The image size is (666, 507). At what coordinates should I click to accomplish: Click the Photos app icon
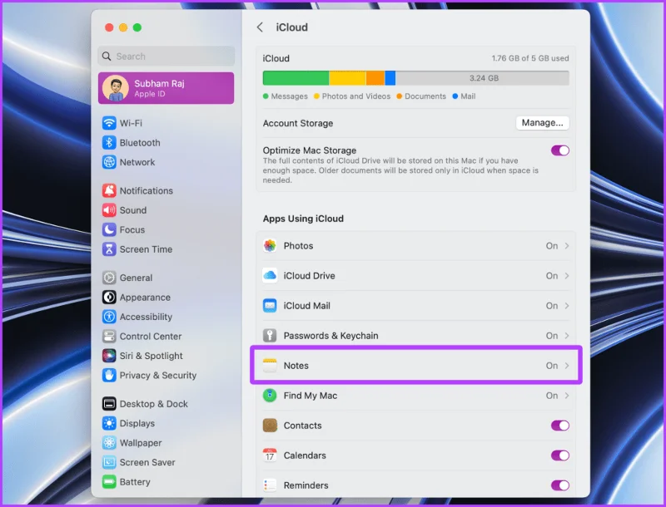tap(270, 245)
